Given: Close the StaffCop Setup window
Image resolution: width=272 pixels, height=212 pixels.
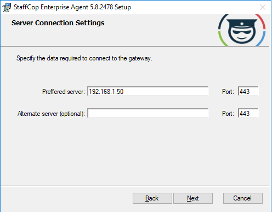Looking at the screenshot, I should tap(263, 7).
